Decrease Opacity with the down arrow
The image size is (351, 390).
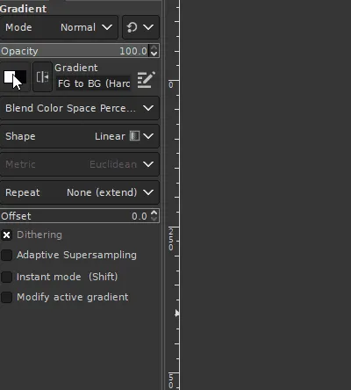(154, 54)
